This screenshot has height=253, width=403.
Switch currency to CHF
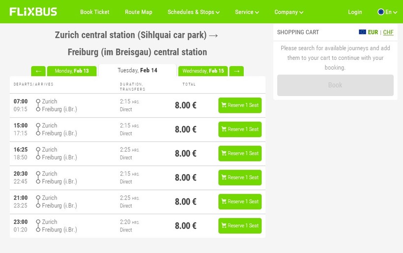[x=388, y=32]
